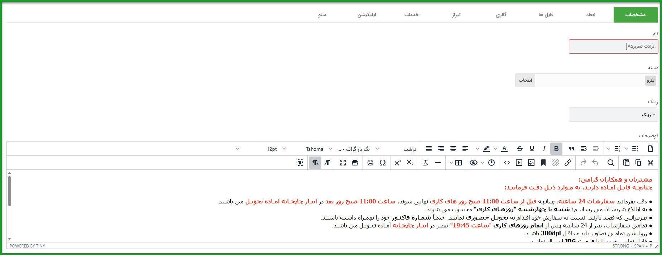
Task: Preview content with the eye icon
Action: pyautogui.click(x=474, y=163)
